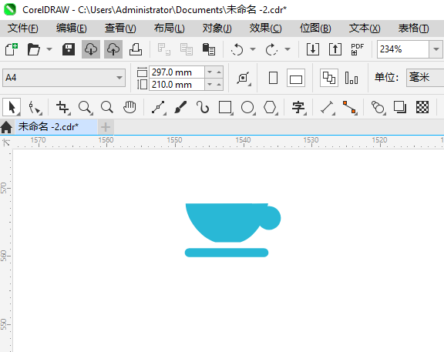Select the Polygon tool
The image size is (444, 352).
(x=271, y=108)
